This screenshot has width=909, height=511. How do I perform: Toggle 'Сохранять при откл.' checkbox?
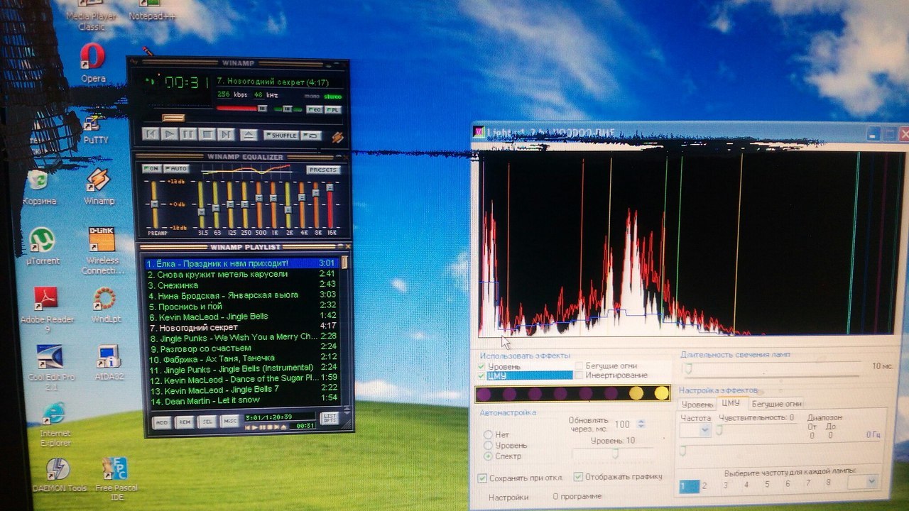tap(483, 478)
